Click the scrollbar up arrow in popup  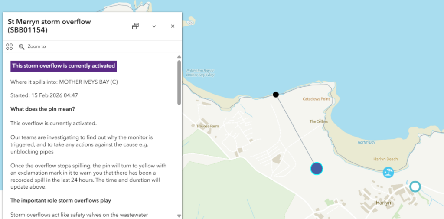tap(179, 57)
